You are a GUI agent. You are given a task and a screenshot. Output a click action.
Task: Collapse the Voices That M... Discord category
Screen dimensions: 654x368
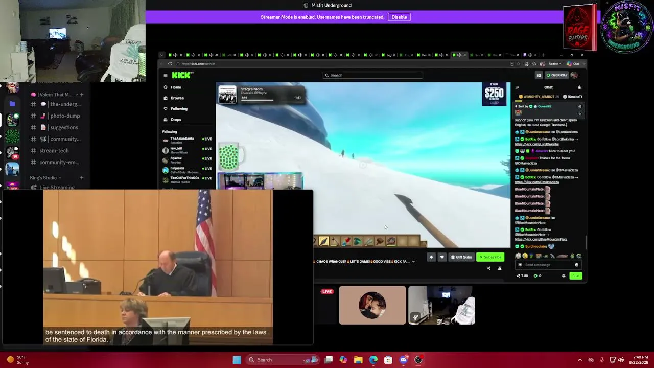56,95
